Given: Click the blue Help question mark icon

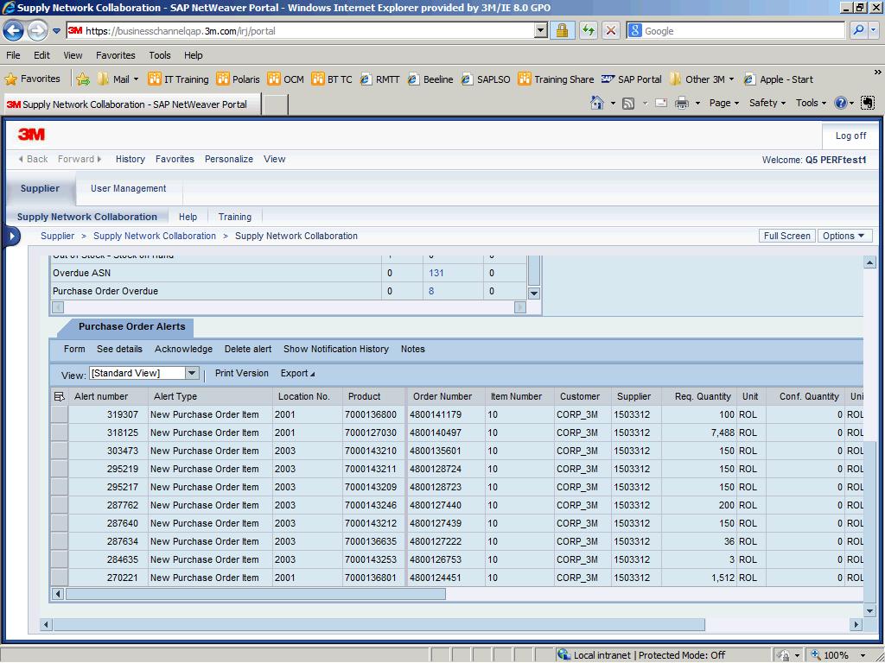Looking at the screenshot, I should (841, 103).
